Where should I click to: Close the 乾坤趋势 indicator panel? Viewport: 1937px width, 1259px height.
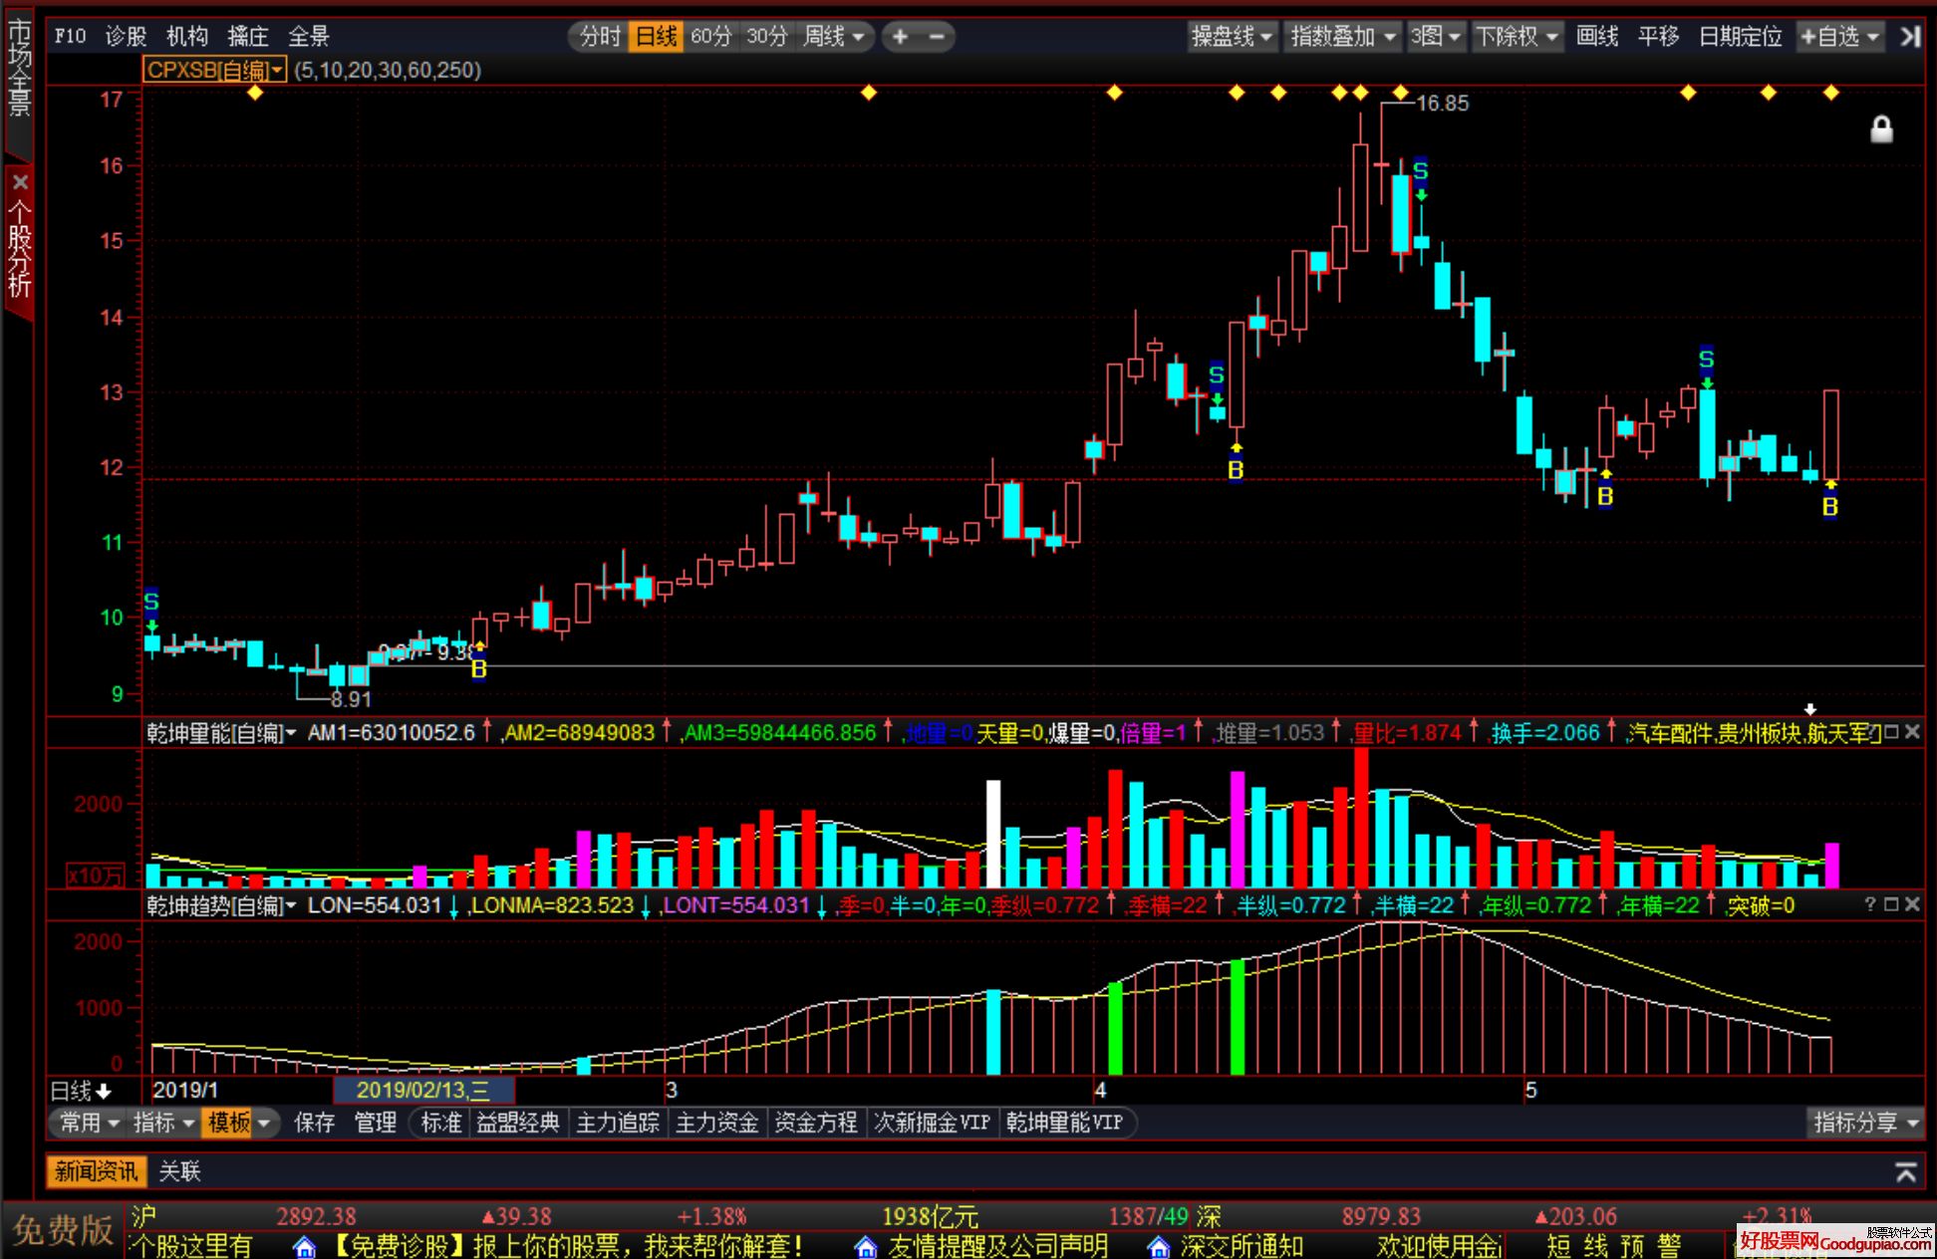tap(1912, 904)
